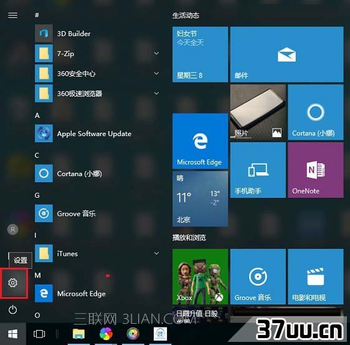
Task: Click the colorful pinwheel taskbar icon
Action: click(x=106, y=334)
